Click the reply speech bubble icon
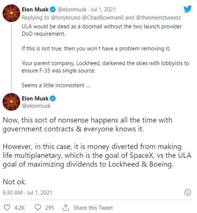This screenshot has height=213, width=197. [x=38, y=207]
